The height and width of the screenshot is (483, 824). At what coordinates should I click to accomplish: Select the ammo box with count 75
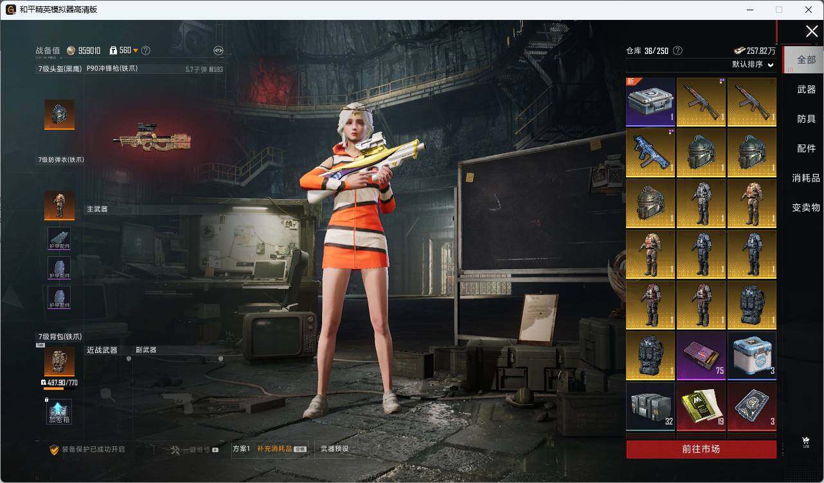tap(701, 356)
